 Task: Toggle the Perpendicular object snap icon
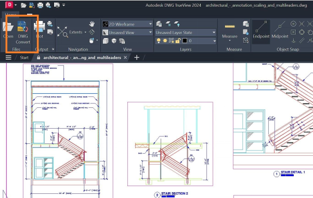tap(293, 41)
